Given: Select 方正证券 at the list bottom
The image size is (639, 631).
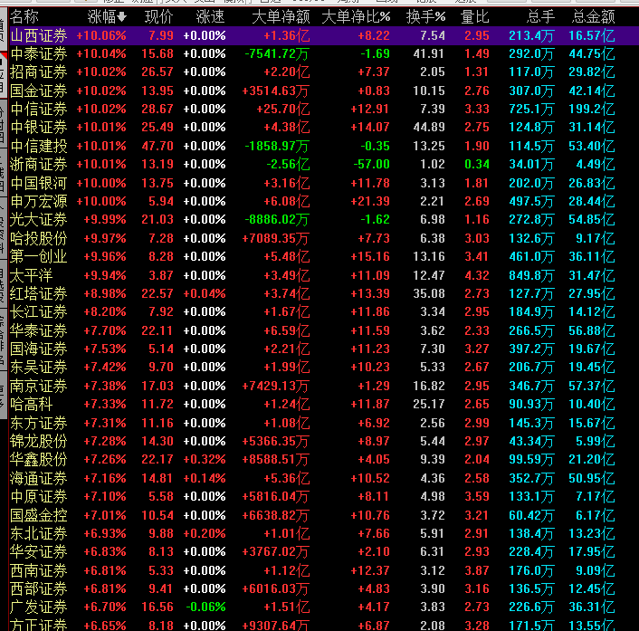Looking at the screenshot, I should tap(39, 625).
